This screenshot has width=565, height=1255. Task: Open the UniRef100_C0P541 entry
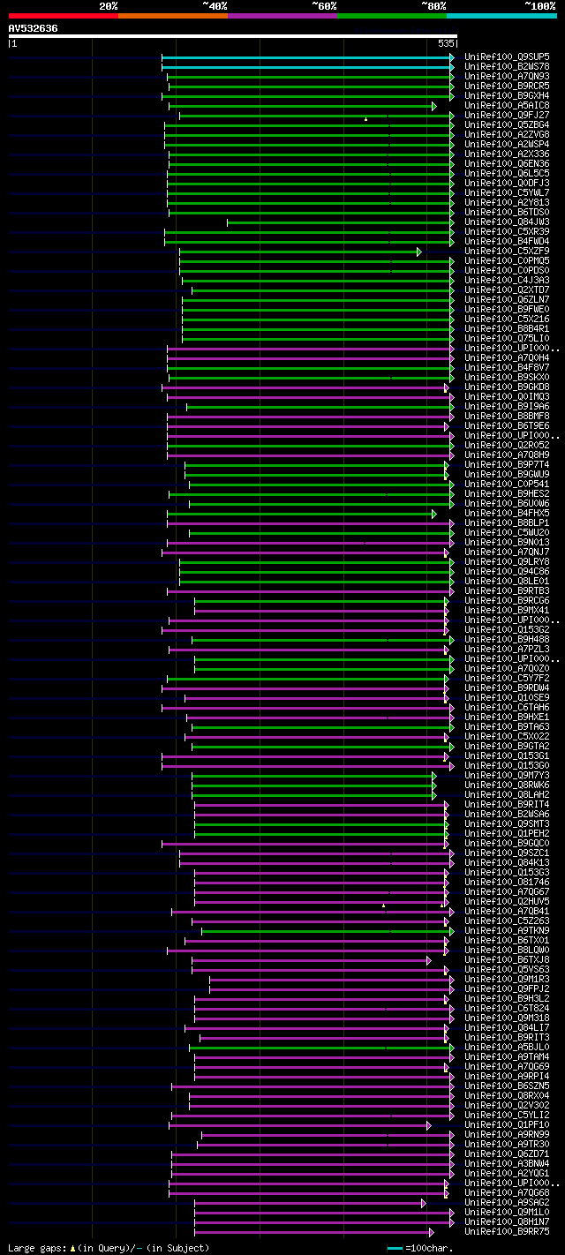(x=507, y=484)
